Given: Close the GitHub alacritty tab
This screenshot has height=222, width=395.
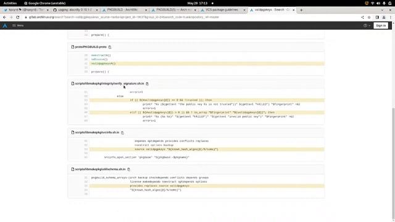Looking at the screenshot, I should [x=97, y=10].
